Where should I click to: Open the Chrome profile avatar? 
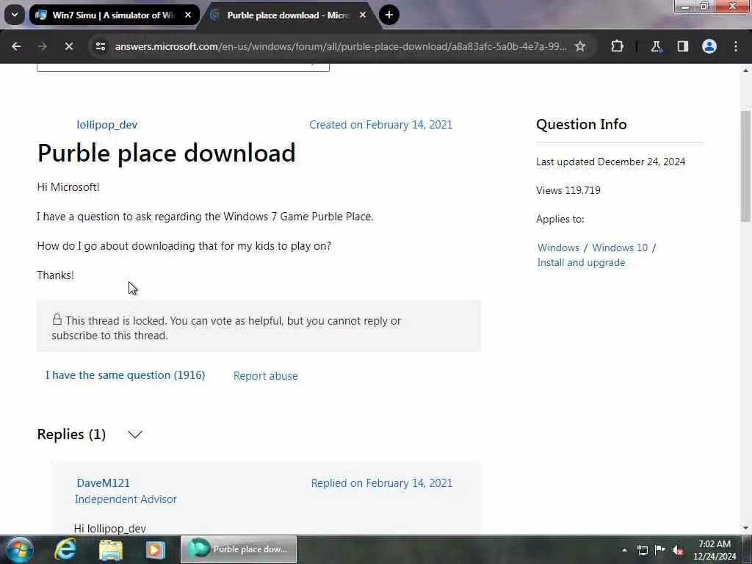click(x=709, y=46)
